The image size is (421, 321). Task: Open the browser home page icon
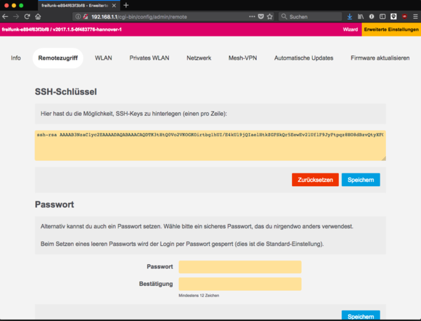38,17
